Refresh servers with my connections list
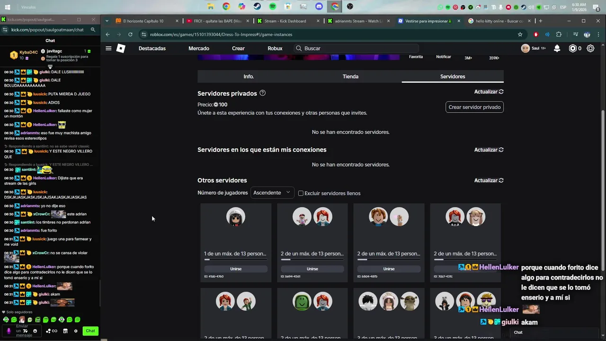 [x=489, y=150]
